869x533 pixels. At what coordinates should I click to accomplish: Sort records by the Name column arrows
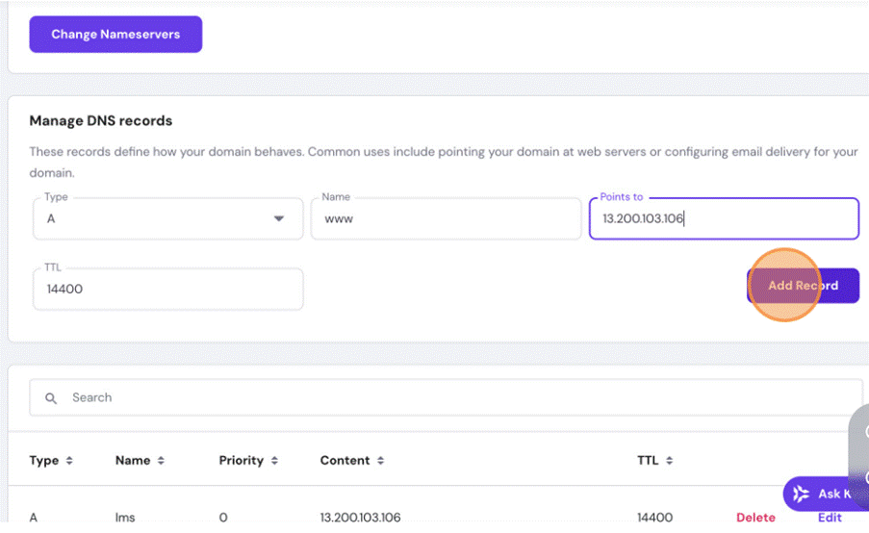click(x=161, y=461)
